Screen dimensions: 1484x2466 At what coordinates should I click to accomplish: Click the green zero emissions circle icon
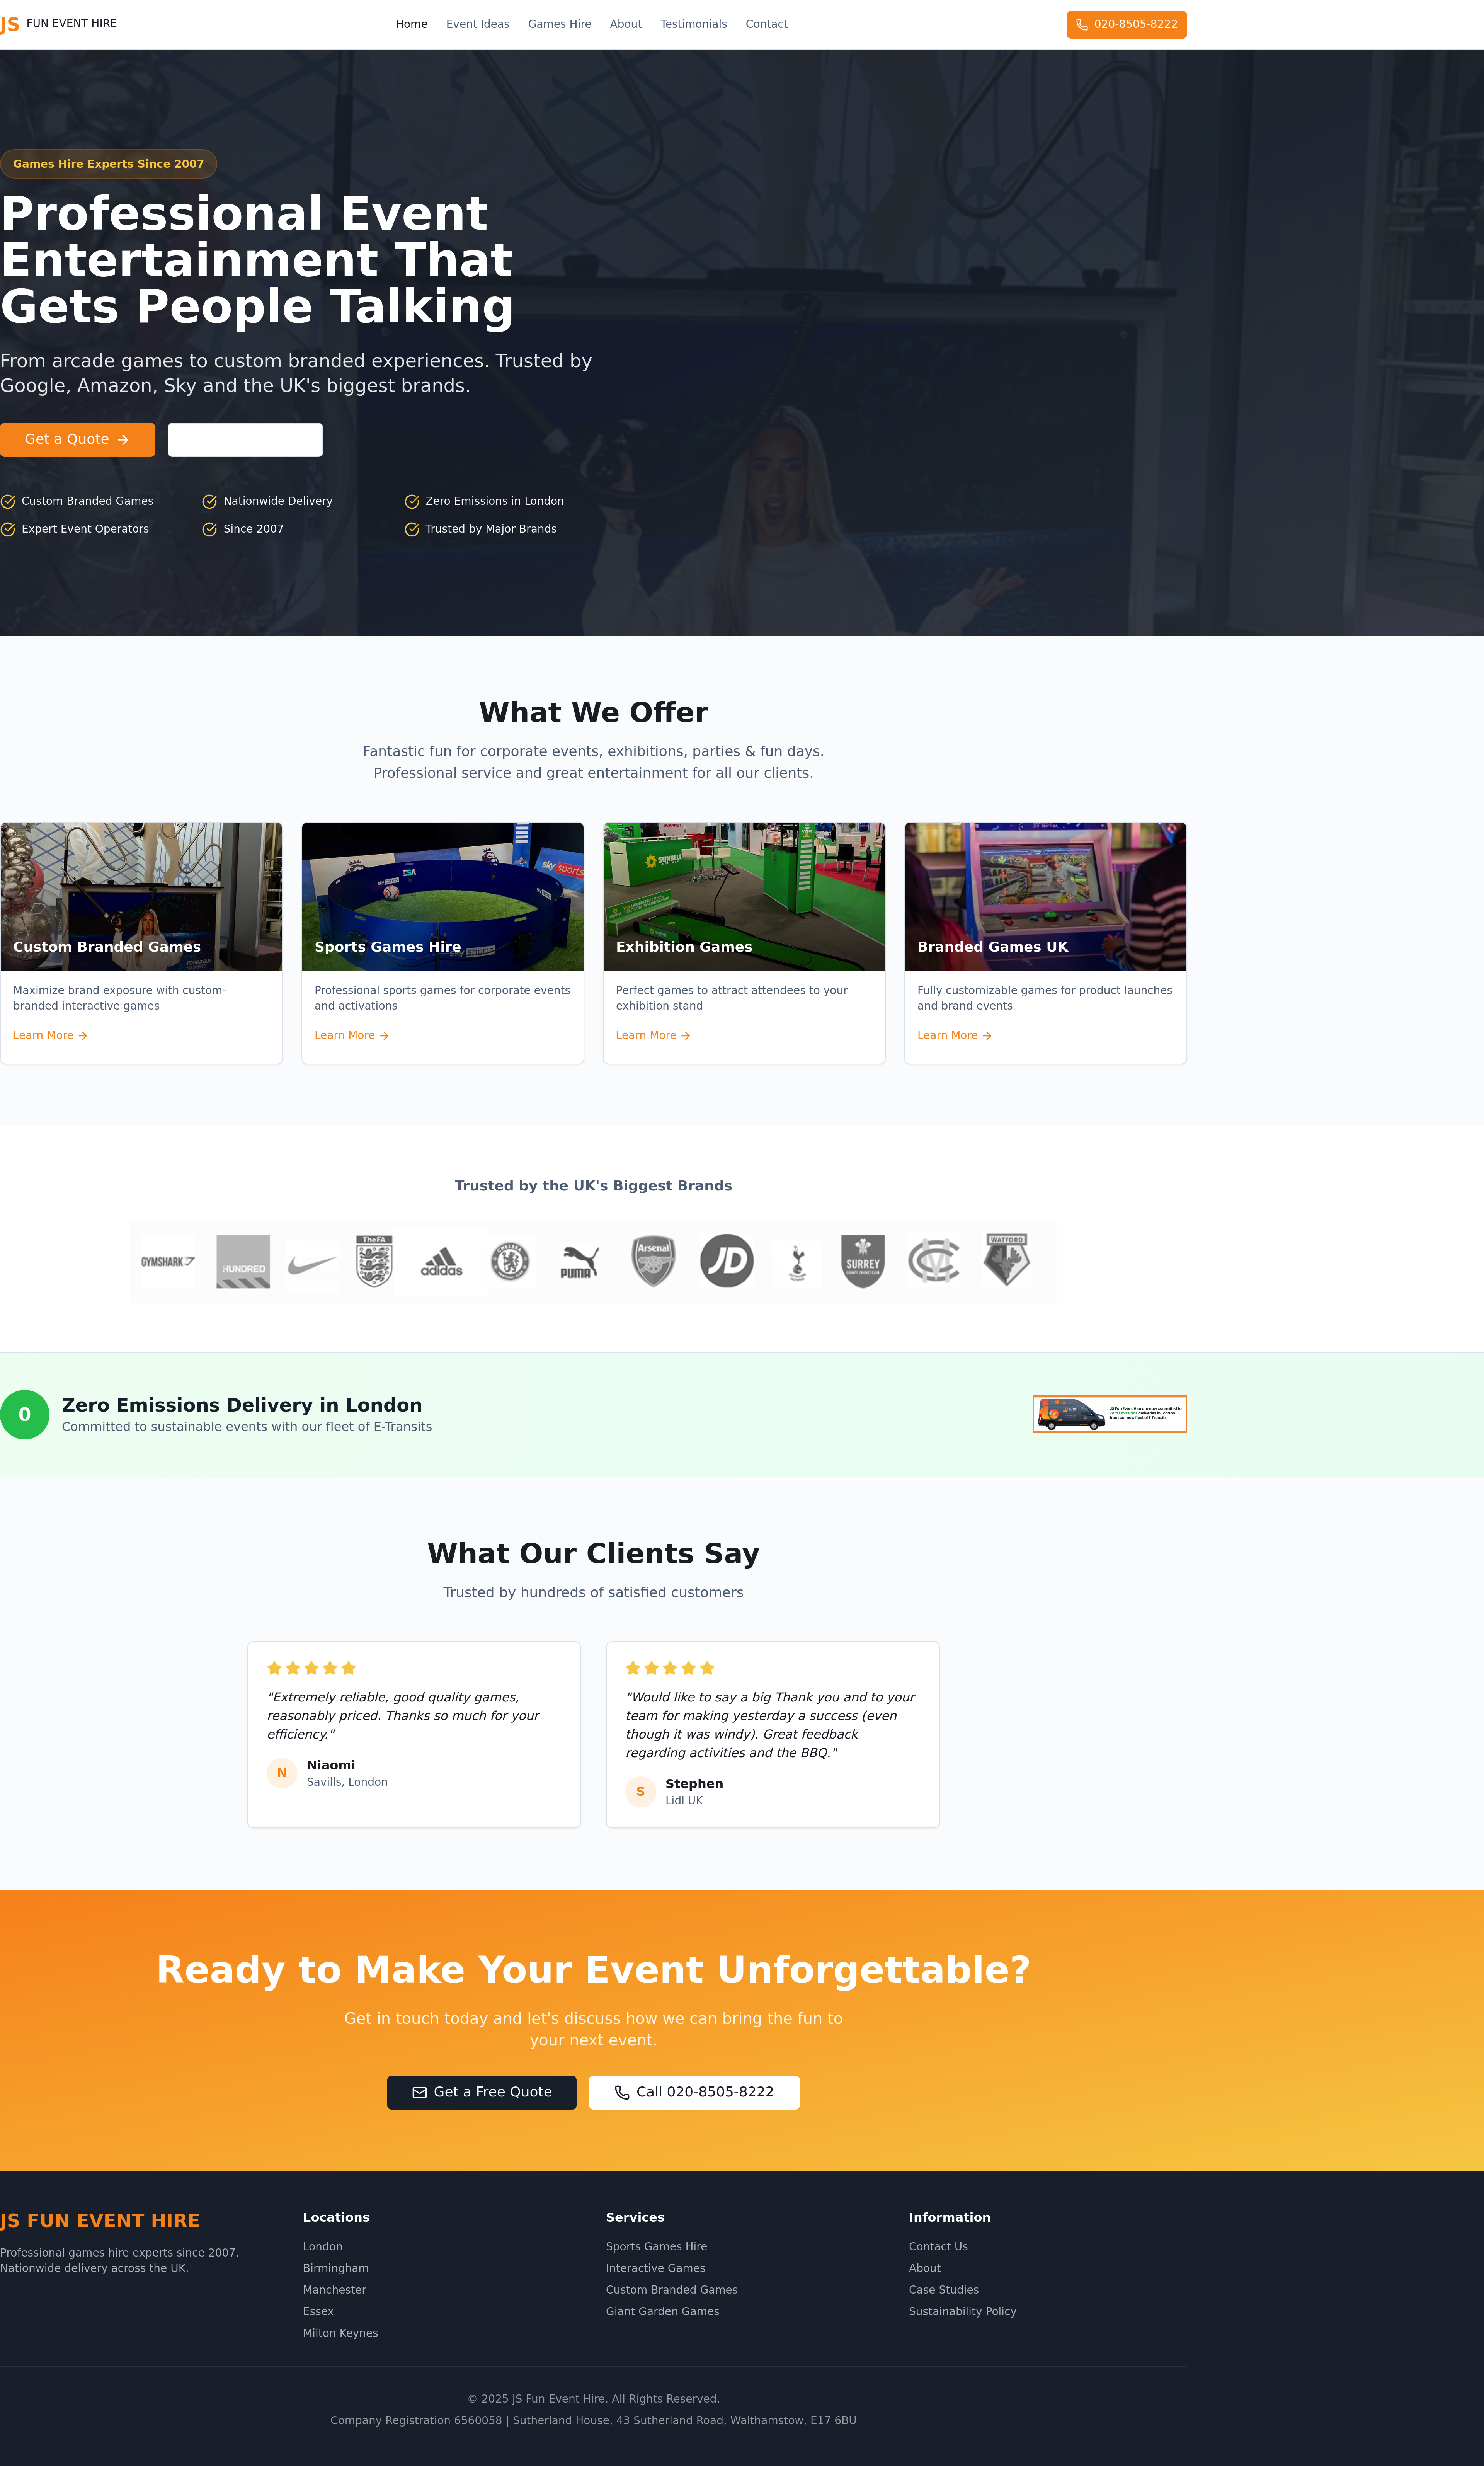pos(25,1414)
